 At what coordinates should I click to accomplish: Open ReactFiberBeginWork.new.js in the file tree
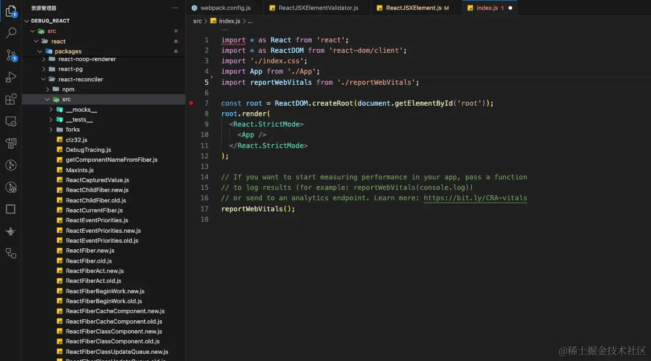(105, 291)
